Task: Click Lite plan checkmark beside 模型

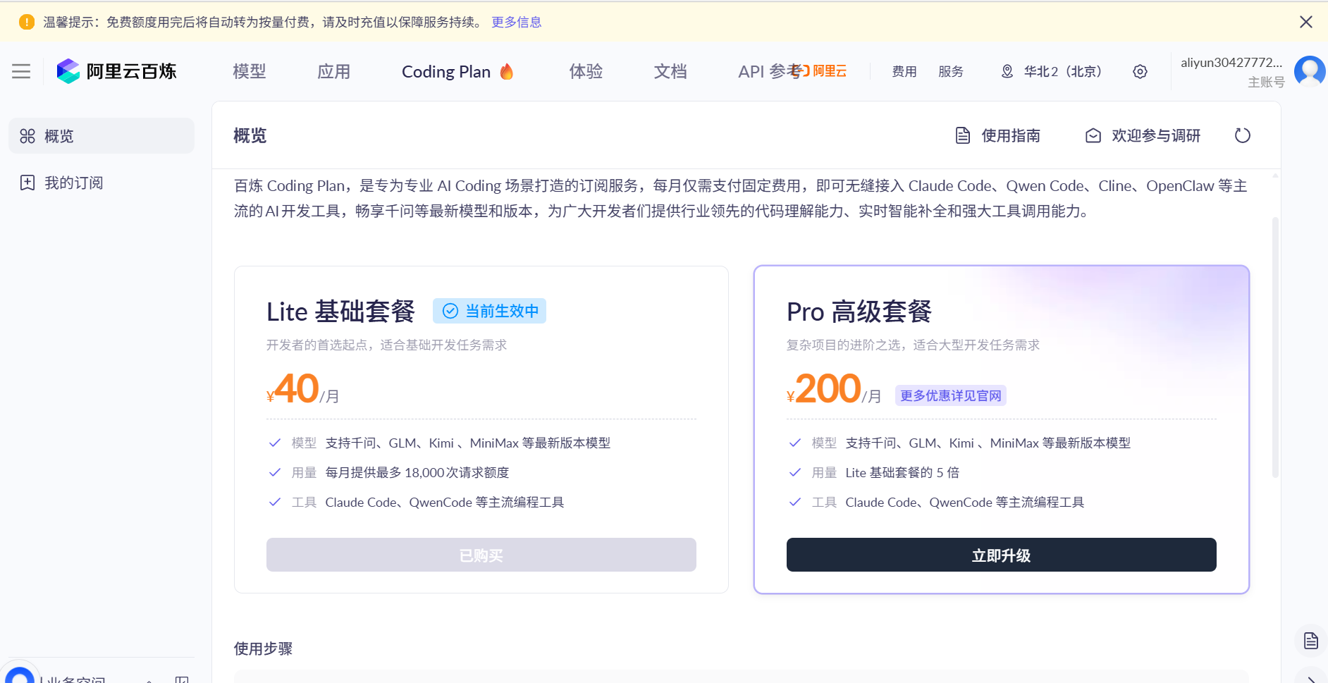Action: pyautogui.click(x=275, y=443)
